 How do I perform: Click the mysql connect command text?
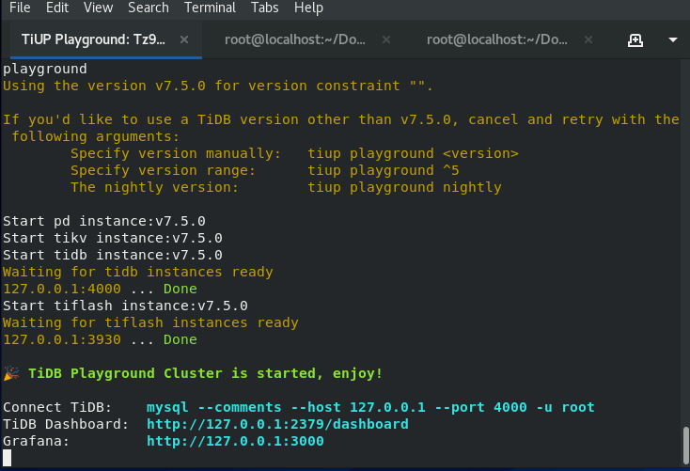click(370, 407)
